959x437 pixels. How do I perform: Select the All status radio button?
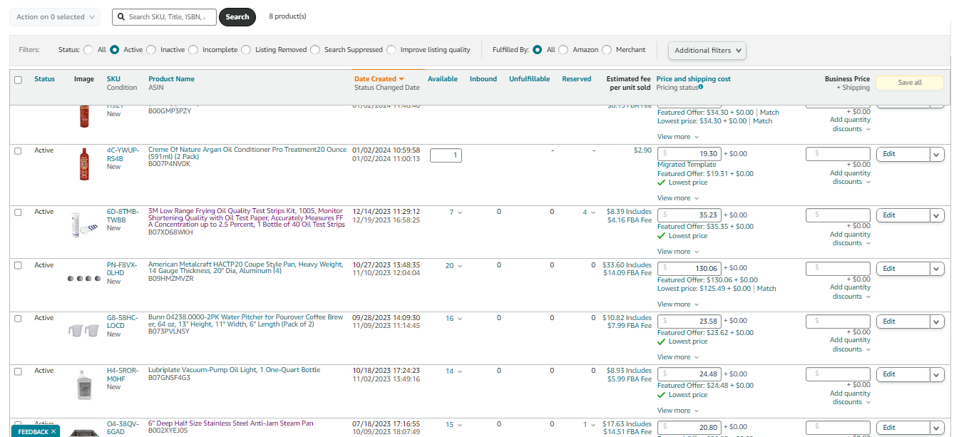coord(88,50)
